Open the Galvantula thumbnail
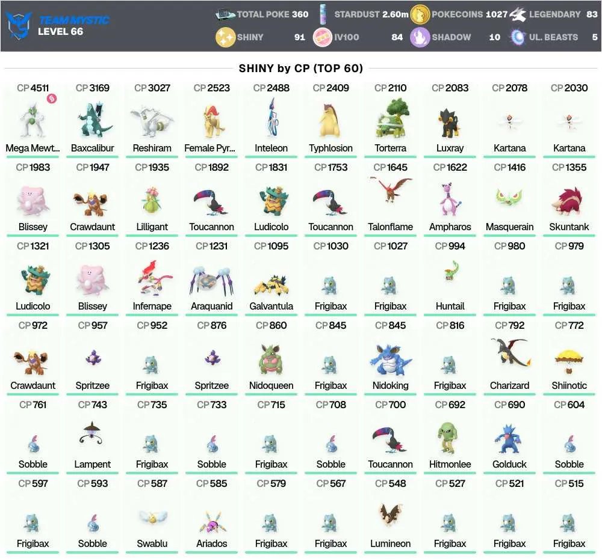602x559 pixels. (x=271, y=285)
